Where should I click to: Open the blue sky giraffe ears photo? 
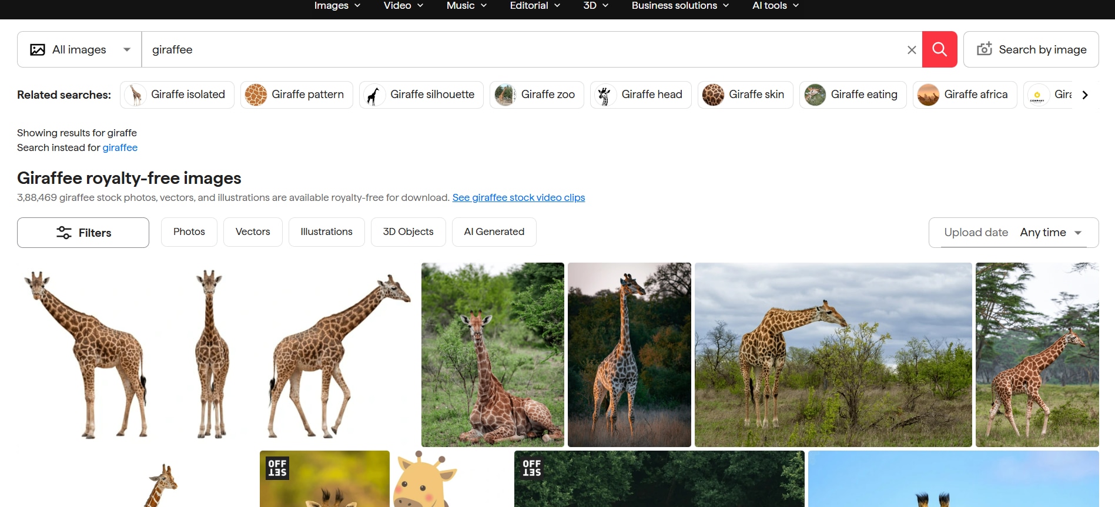coord(953,479)
